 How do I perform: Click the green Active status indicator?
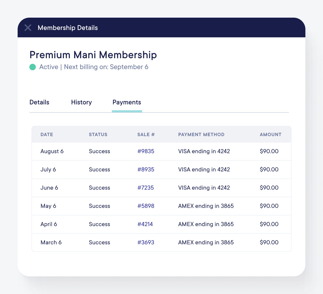coord(33,67)
